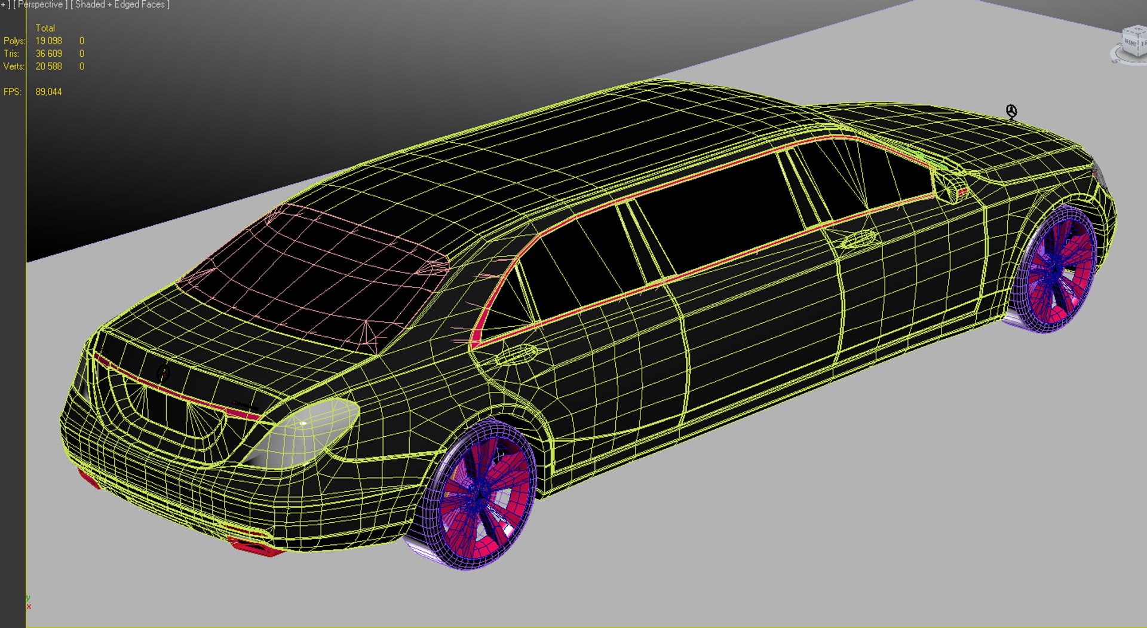The height and width of the screenshot is (628, 1147).
Task: Click the Verts: statistics label
Action: 14,66
